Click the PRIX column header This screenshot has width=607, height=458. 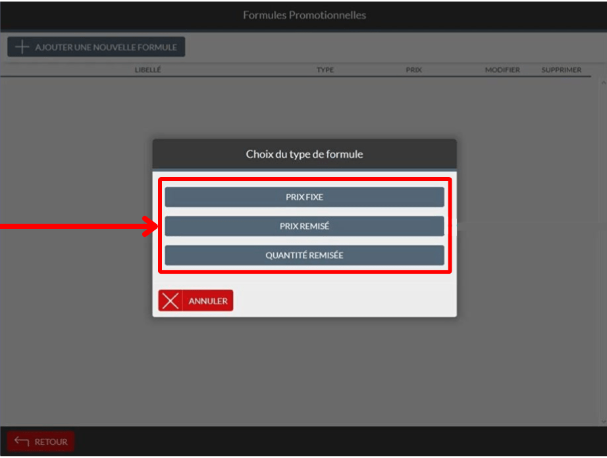413,70
